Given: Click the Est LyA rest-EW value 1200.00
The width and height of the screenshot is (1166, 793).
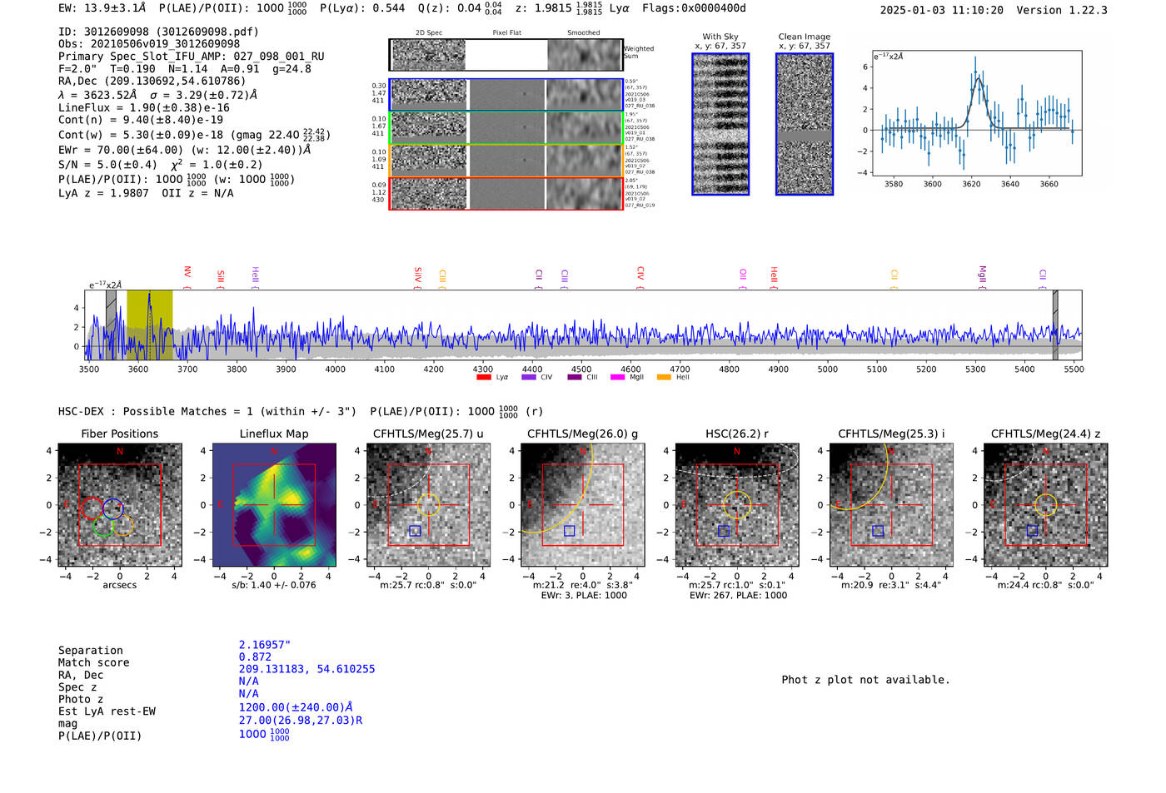Looking at the screenshot, I should point(296,707).
